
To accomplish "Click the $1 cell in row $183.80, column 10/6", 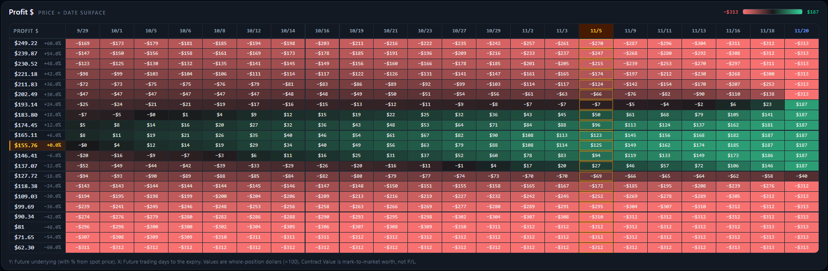I will 185,115.
